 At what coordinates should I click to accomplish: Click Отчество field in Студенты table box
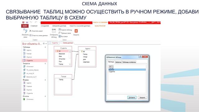tap(62, 59)
